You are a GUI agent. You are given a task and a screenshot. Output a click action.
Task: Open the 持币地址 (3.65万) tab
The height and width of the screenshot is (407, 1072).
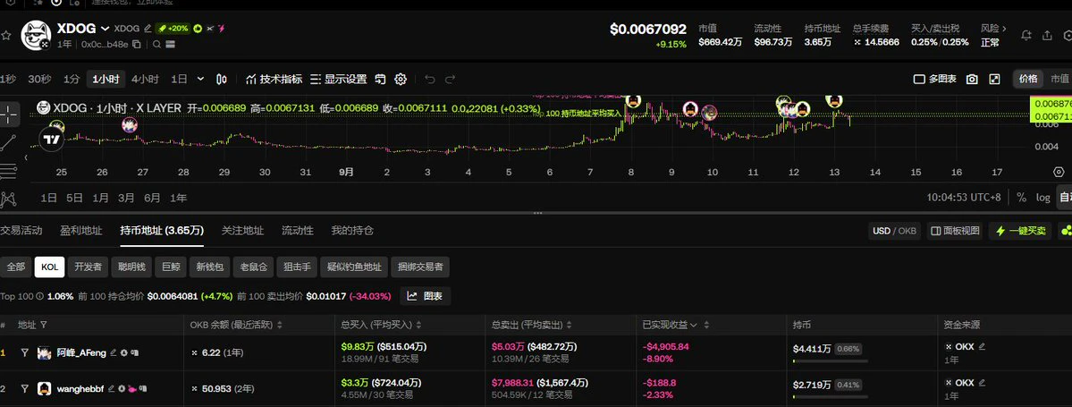[161, 231]
